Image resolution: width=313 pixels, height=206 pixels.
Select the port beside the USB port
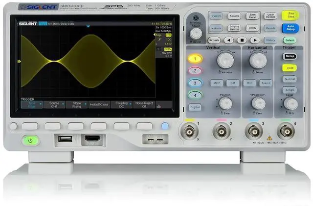(92, 139)
